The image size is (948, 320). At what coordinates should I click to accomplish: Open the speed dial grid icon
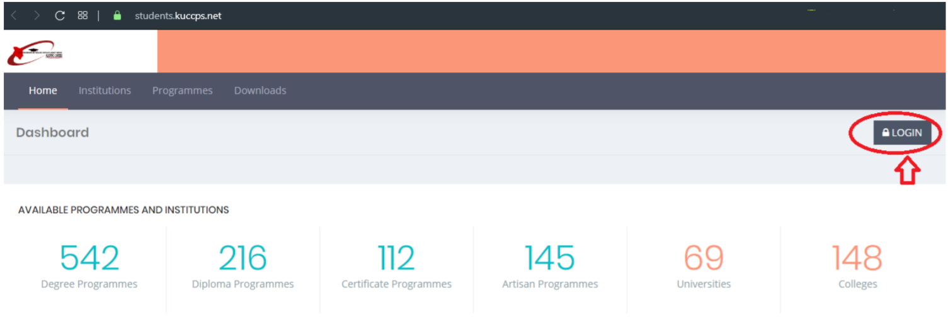83,16
